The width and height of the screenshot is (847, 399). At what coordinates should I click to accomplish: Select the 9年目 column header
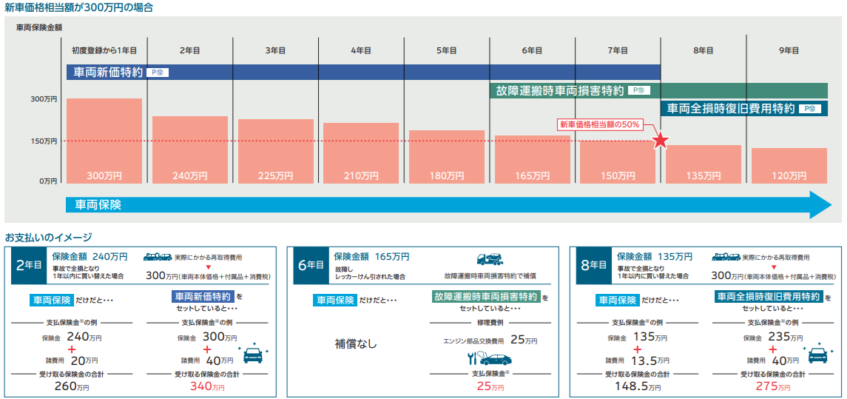tap(789, 50)
